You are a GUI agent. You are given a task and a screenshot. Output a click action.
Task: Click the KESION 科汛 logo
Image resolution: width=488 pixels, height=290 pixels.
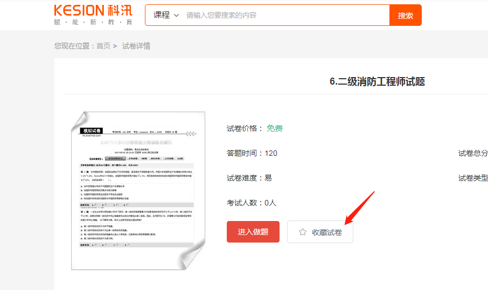coord(93,10)
